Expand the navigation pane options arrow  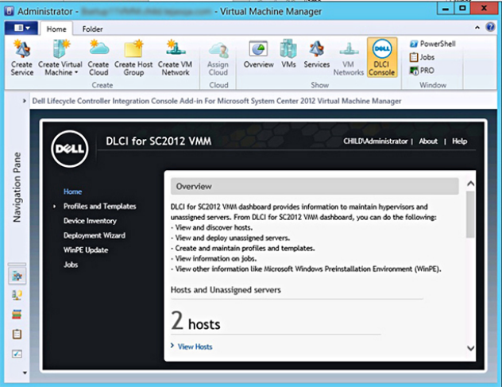[x=25, y=373]
